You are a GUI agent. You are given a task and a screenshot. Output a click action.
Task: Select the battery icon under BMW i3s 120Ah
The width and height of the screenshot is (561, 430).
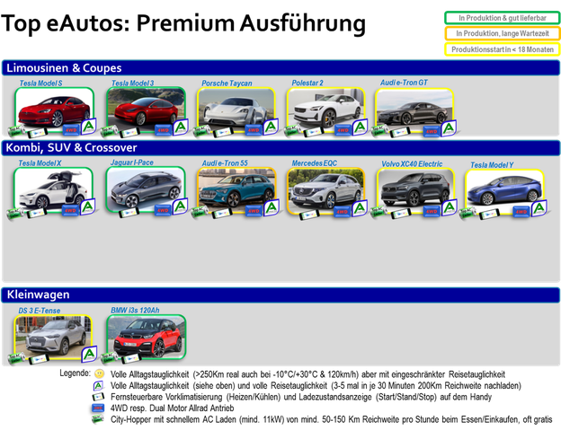click(x=109, y=358)
